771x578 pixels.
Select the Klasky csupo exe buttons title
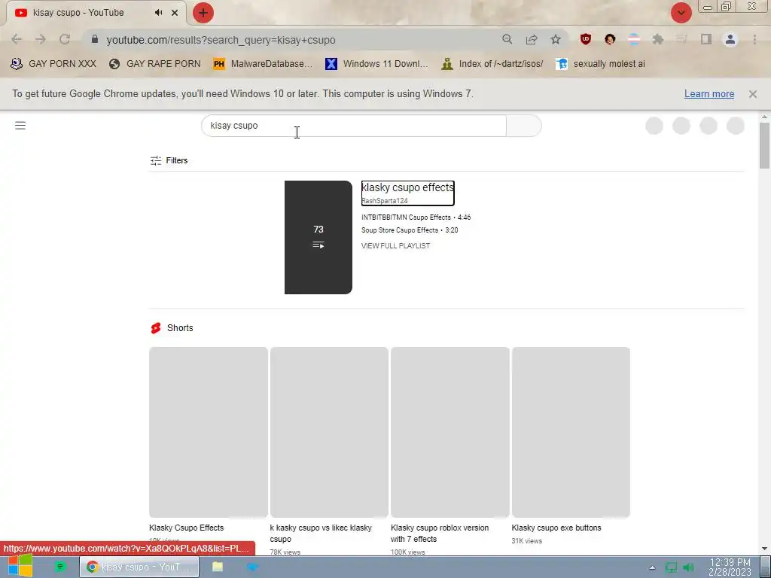(x=556, y=528)
